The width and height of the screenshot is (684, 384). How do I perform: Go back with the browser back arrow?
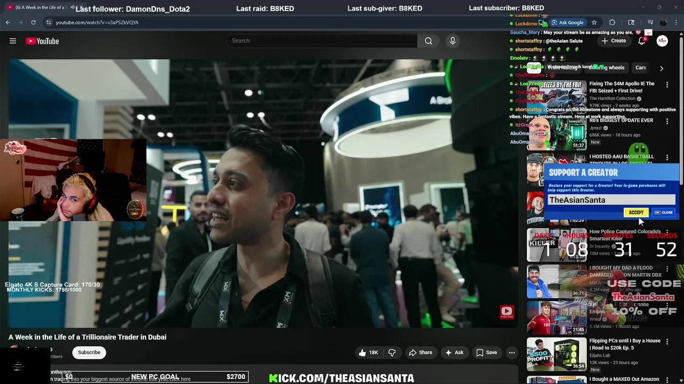[7, 22]
